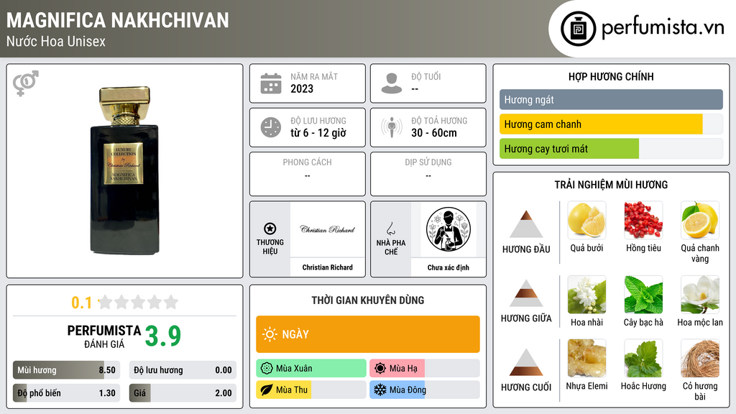Click the Mùa Đông season bar
This screenshot has height=414, width=736.
tap(425, 390)
